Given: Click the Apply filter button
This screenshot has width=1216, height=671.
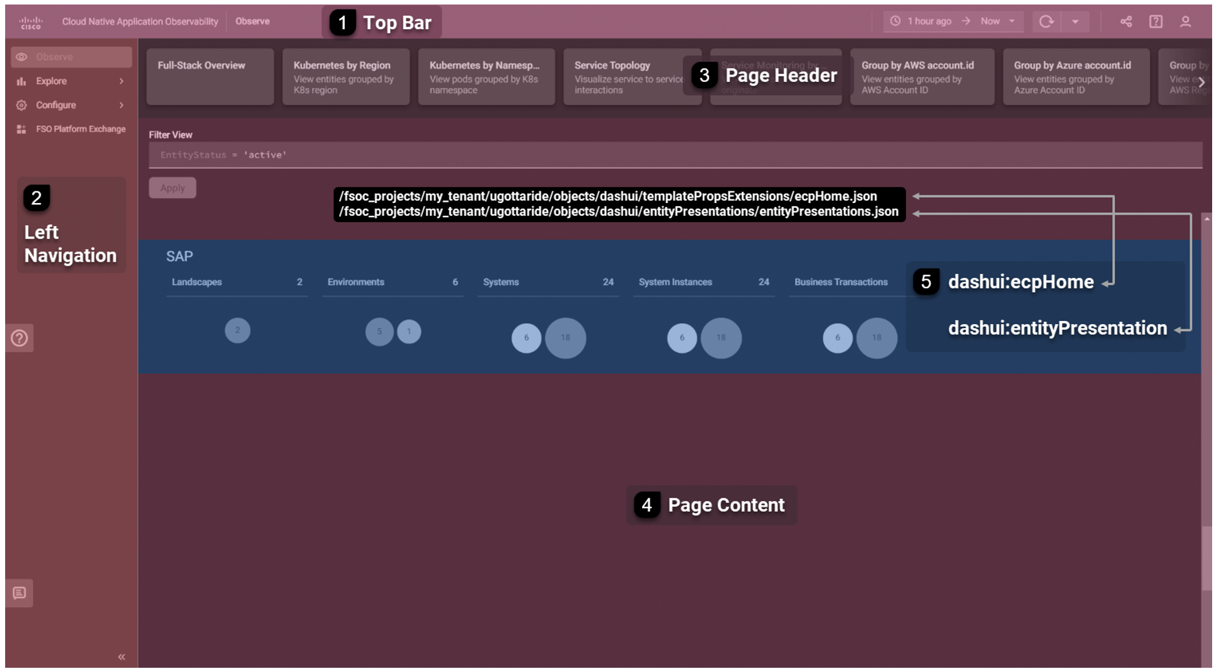Looking at the screenshot, I should [x=172, y=188].
